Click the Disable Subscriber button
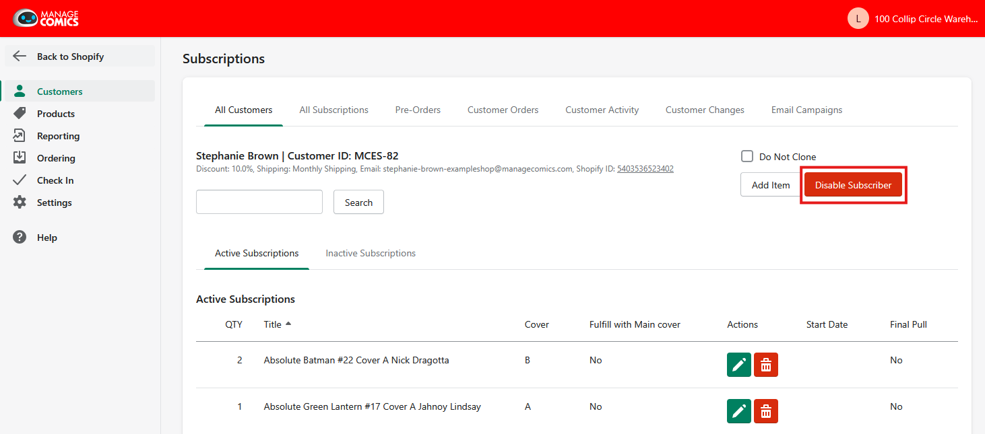 click(853, 184)
